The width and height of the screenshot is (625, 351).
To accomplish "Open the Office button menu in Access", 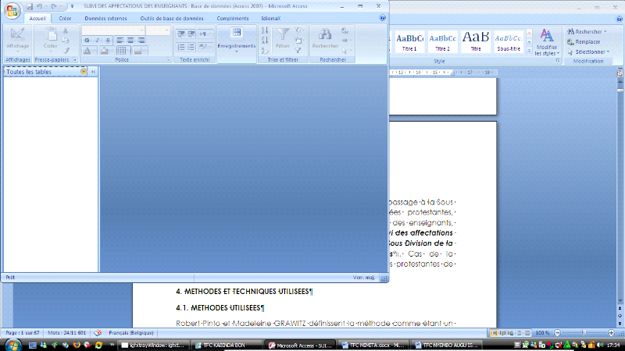I will (x=12, y=11).
